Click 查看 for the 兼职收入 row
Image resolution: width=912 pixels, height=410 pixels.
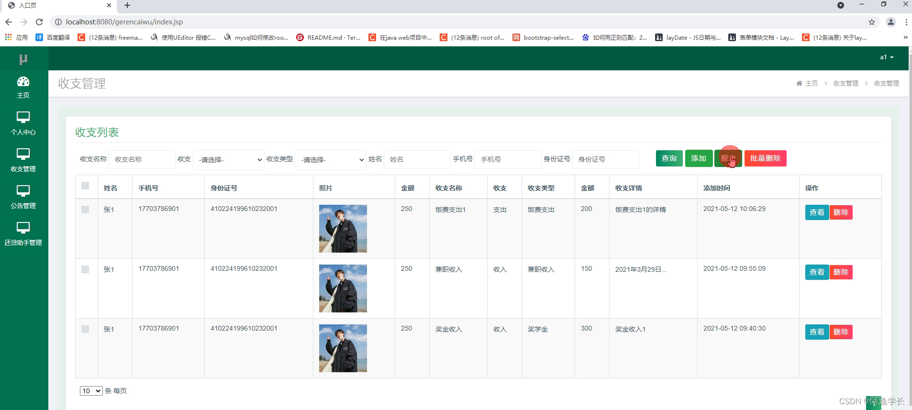pos(817,272)
